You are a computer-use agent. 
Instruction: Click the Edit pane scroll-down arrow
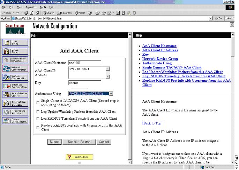click(x=130, y=162)
